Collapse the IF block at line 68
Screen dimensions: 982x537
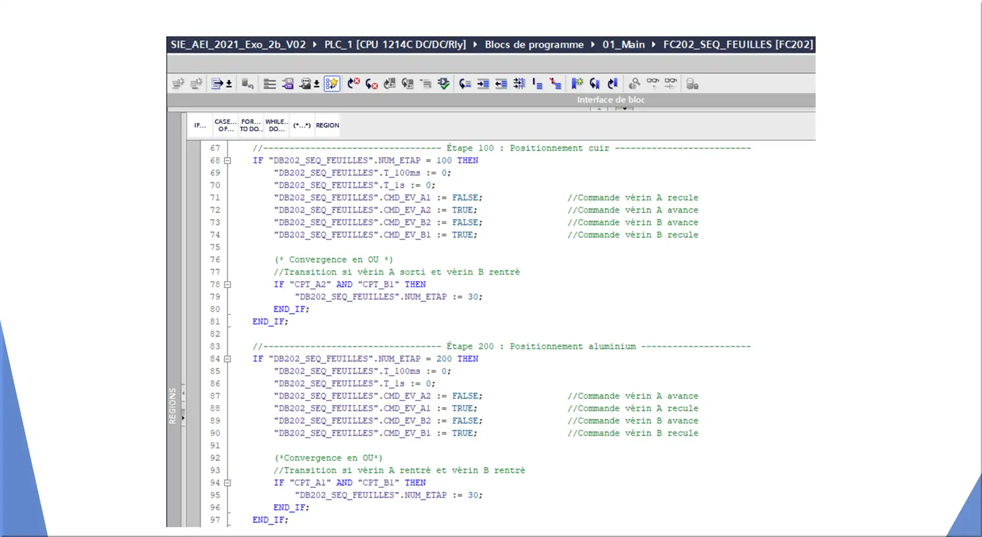click(228, 161)
